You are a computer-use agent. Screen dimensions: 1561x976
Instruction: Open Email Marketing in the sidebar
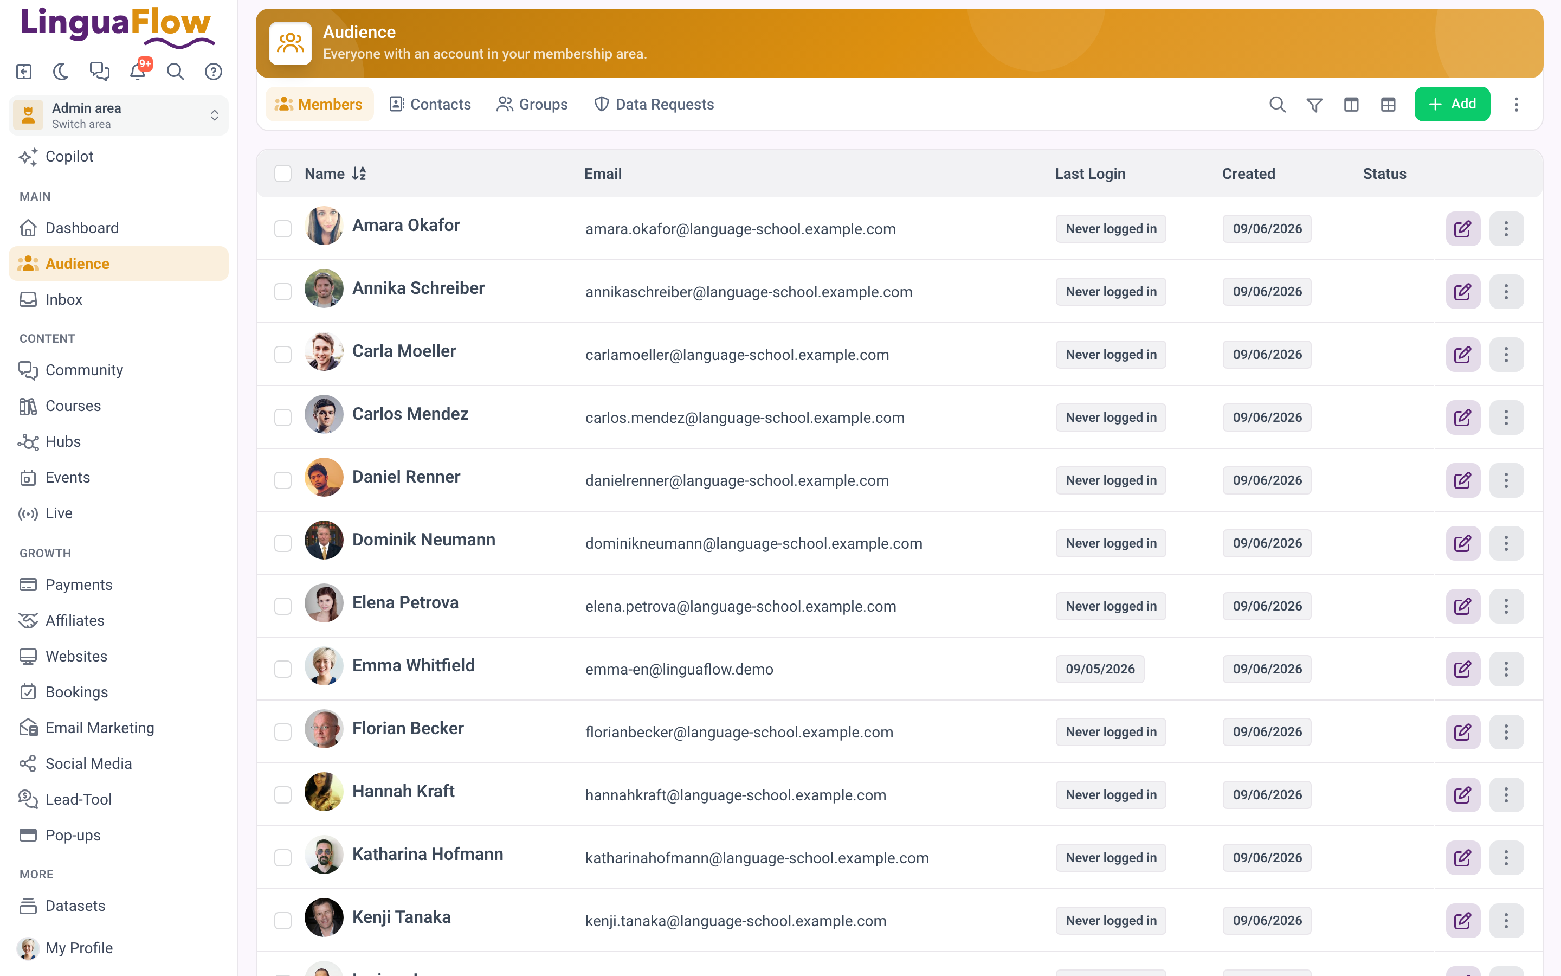pyautogui.click(x=119, y=728)
